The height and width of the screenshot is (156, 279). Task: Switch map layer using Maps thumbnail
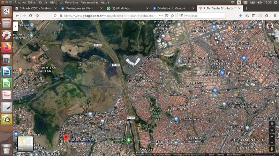coord(25,143)
